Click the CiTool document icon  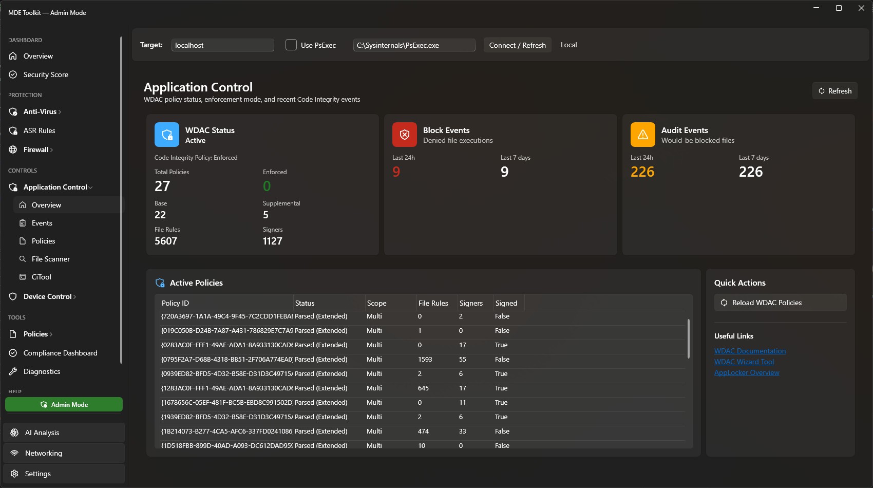coord(23,277)
